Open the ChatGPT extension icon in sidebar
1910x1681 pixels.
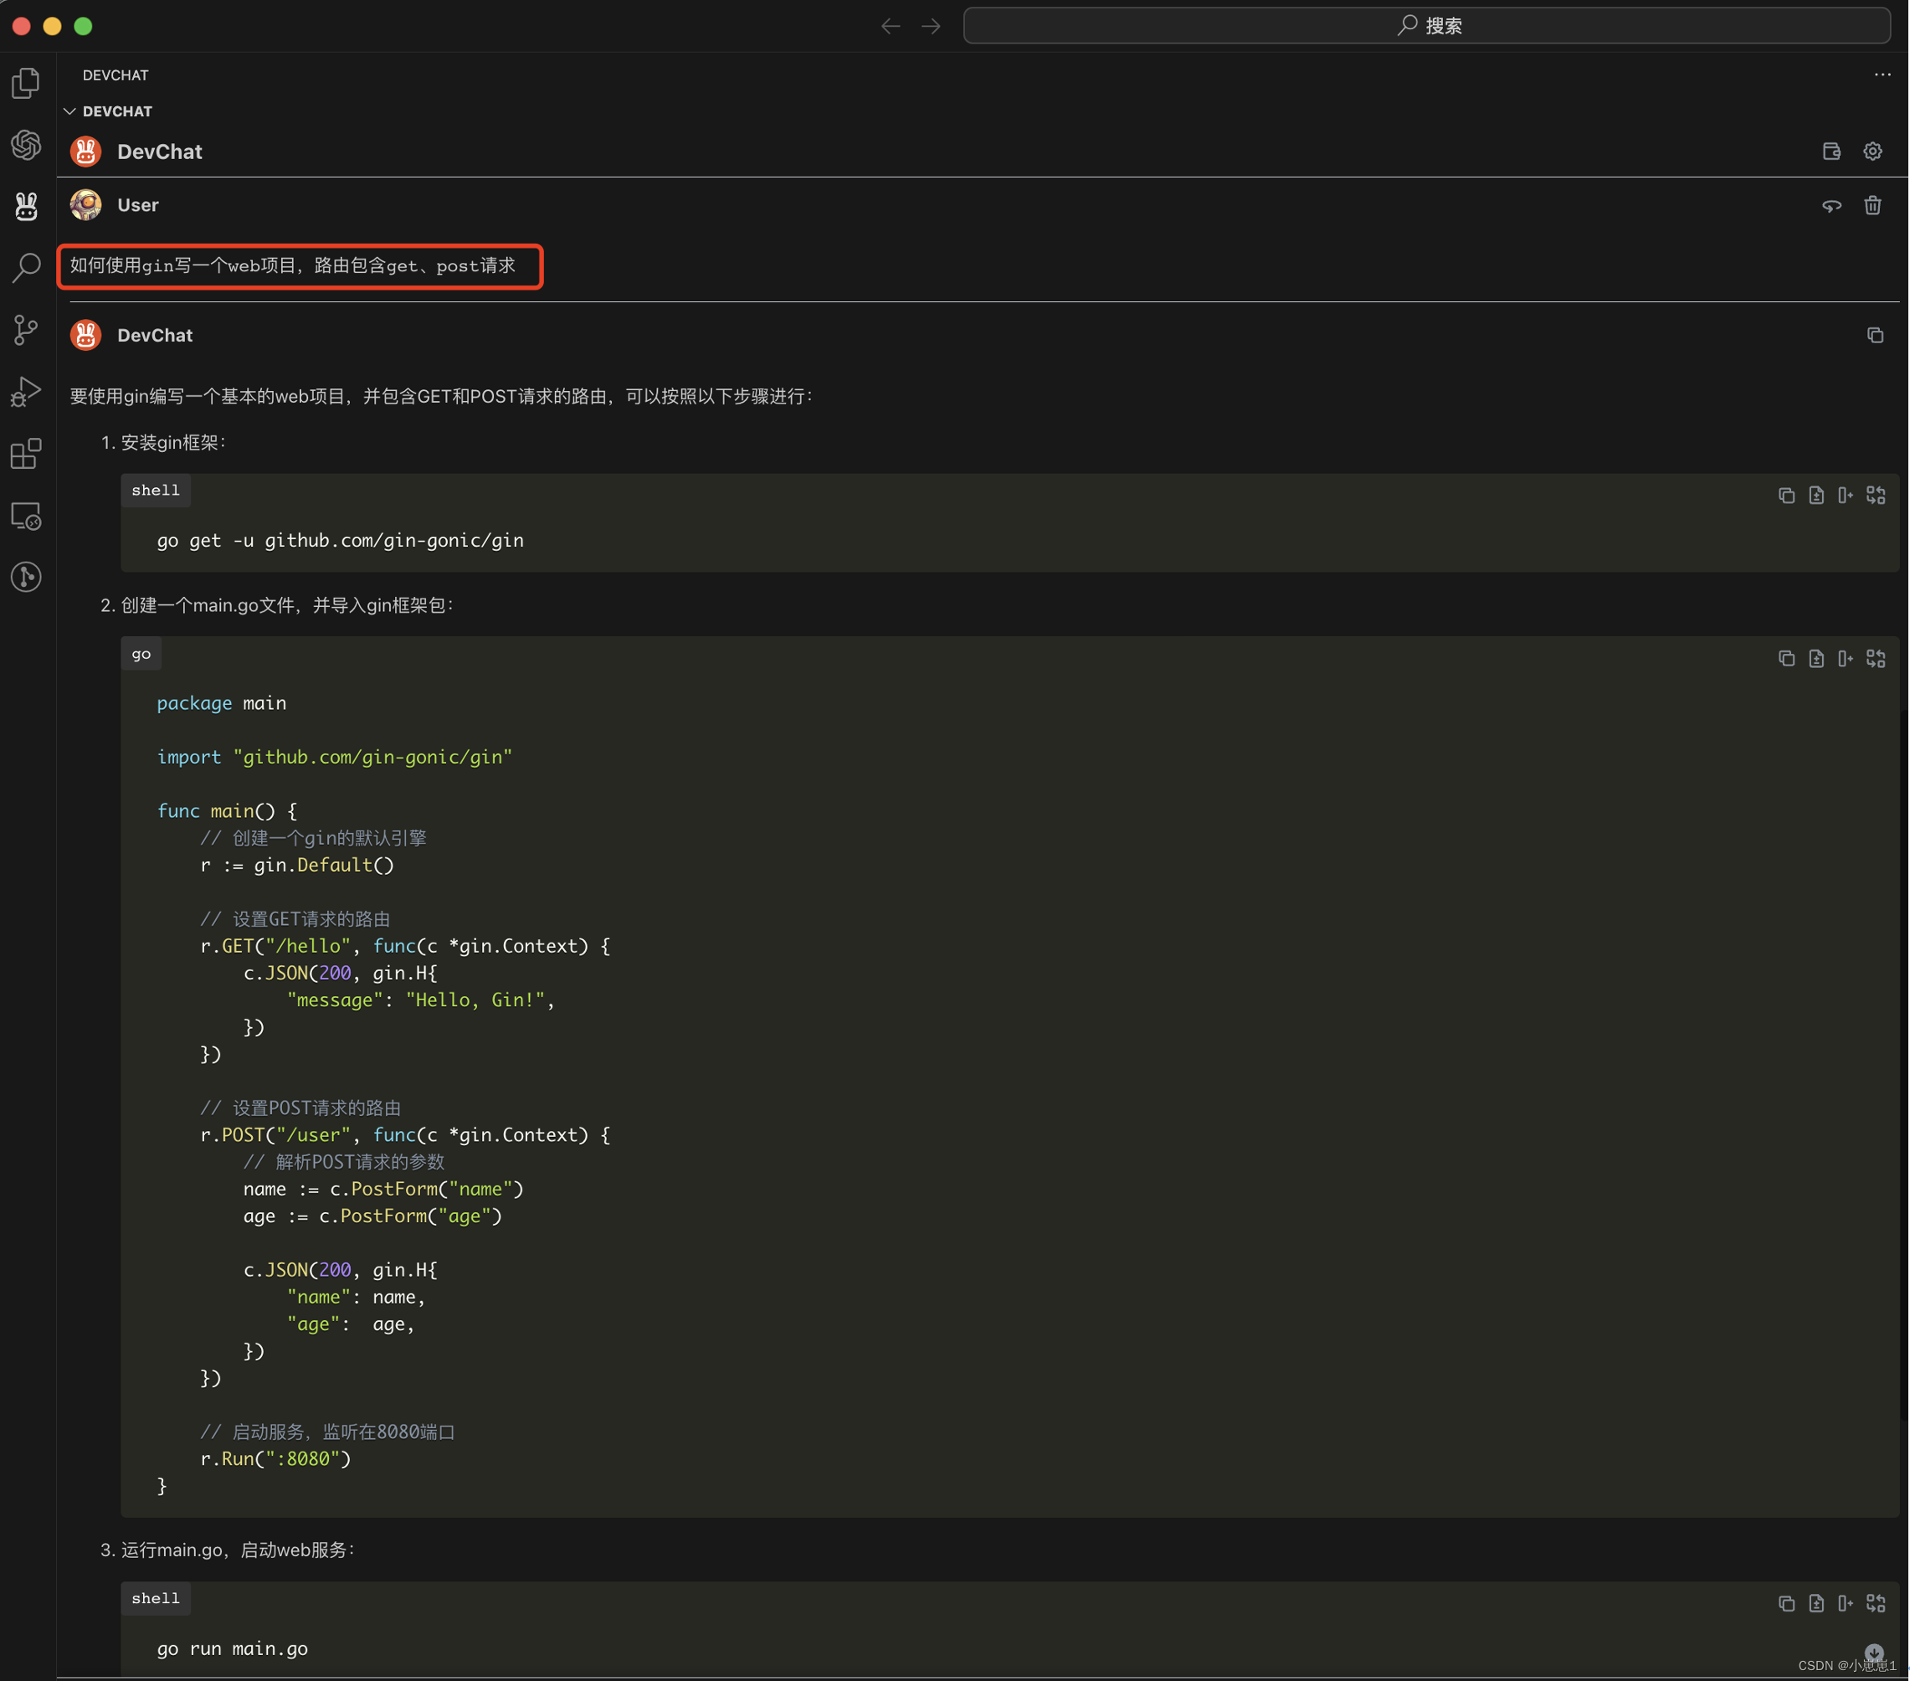point(26,144)
